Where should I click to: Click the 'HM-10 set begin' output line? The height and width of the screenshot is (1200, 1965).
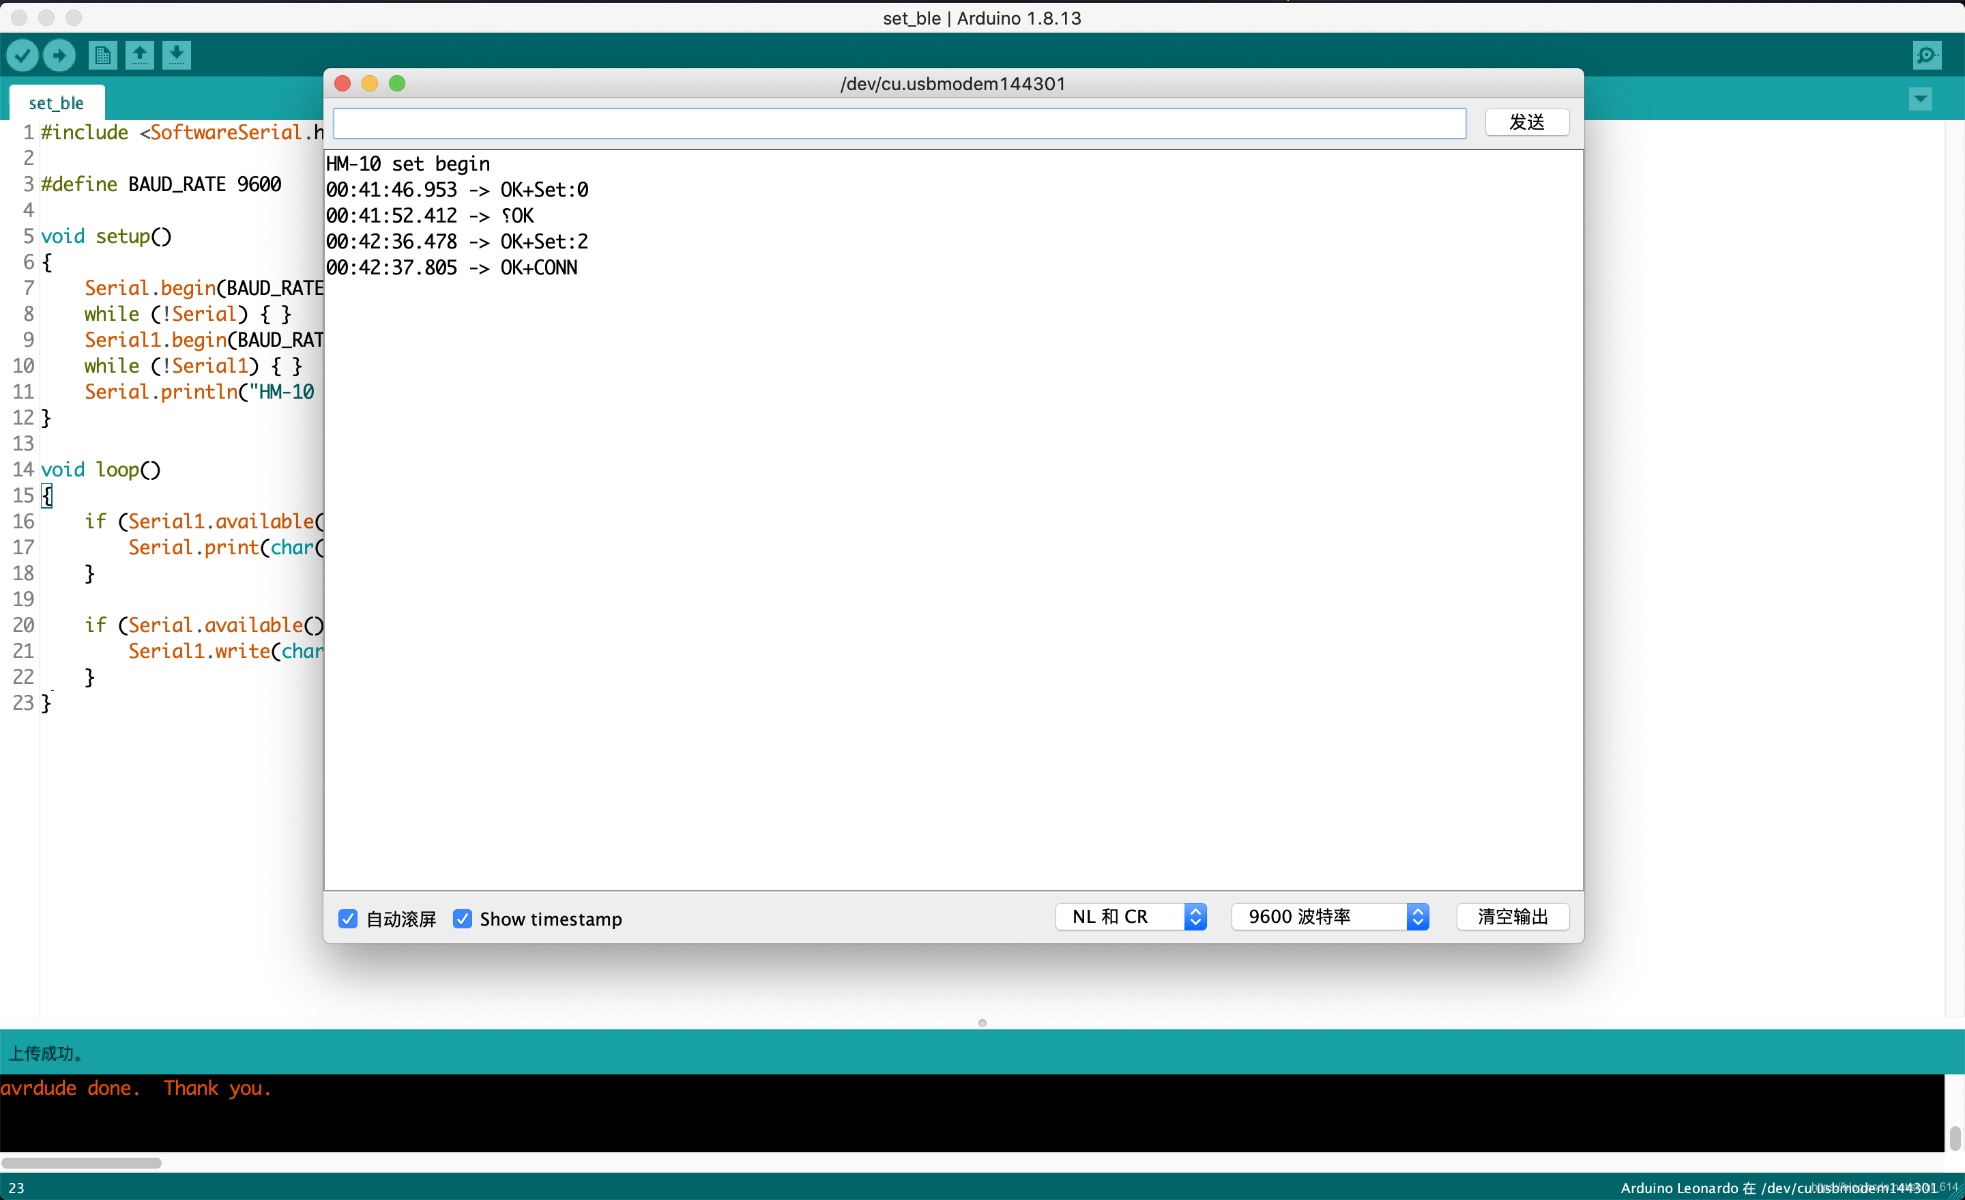407,165
